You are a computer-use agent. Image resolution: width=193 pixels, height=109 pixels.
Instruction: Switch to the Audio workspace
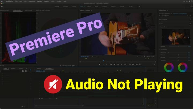pyautogui.click(x=96, y=6)
